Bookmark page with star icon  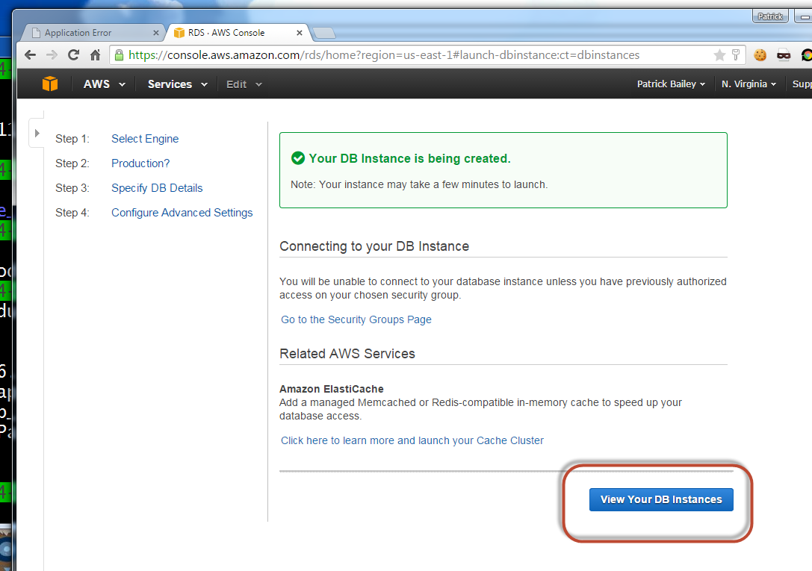(x=719, y=54)
